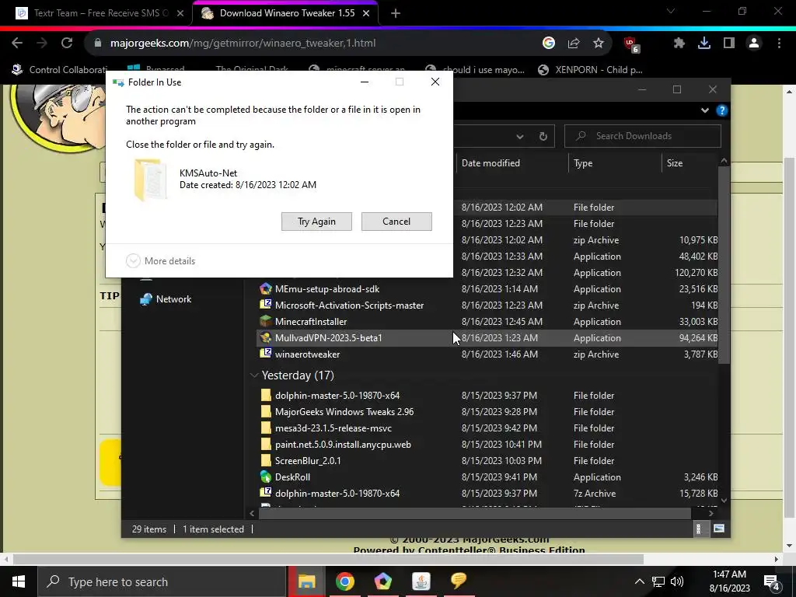Collapse the Yesterday (17) group
The height and width of the screenshot is (597, 796).
pyautogui.click(x=254, y=375)
